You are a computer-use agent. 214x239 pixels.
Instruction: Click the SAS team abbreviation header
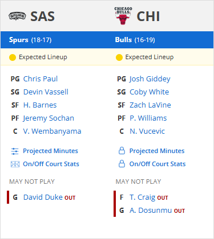(43, 17)
